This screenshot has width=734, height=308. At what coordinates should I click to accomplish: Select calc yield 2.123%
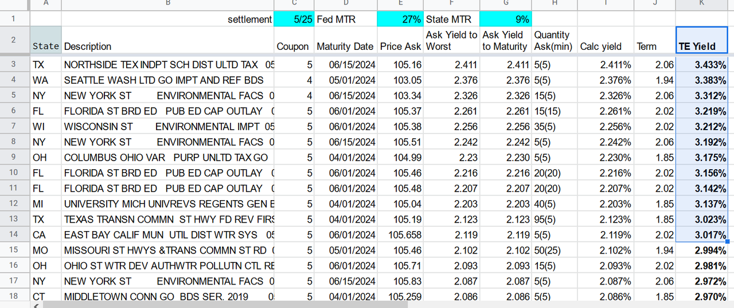(x=606, y=219)
